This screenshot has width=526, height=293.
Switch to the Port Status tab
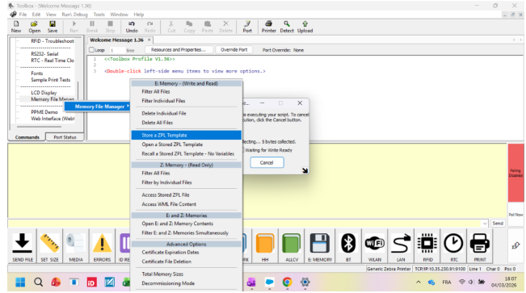tap(65, 137)
